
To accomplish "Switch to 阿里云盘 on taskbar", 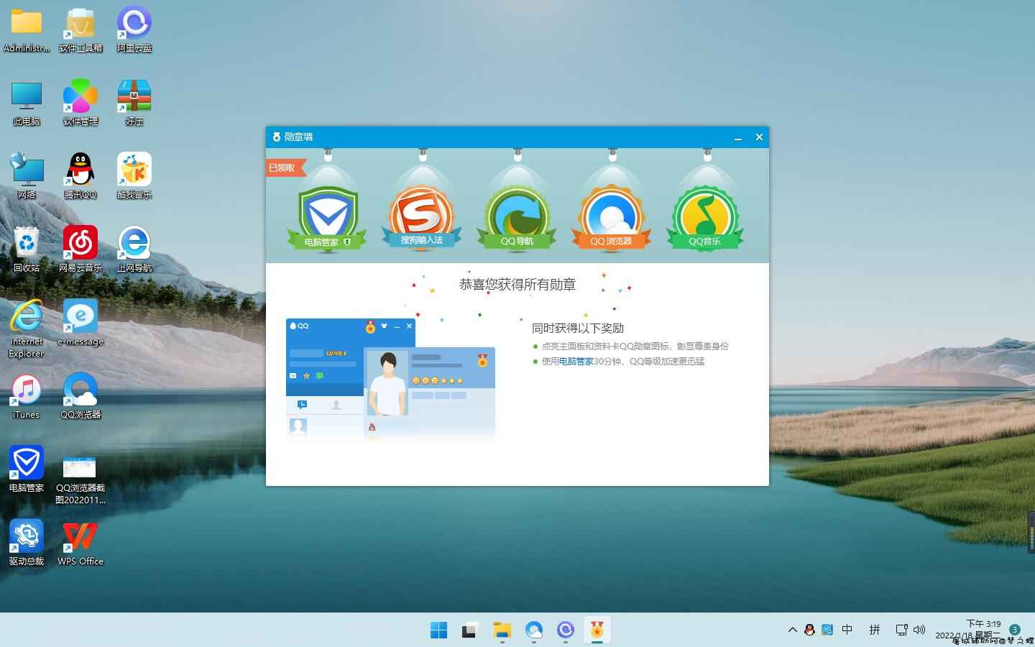I will (x=565, y=630).
